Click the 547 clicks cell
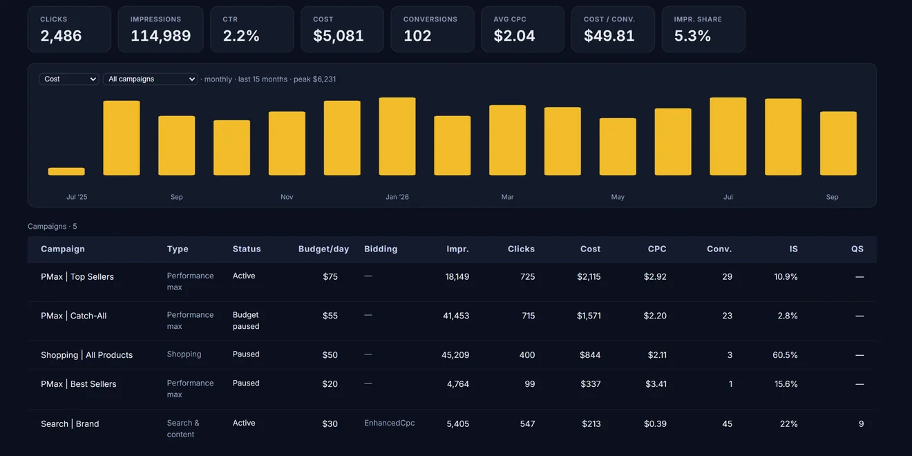 [x=527, y=424]
